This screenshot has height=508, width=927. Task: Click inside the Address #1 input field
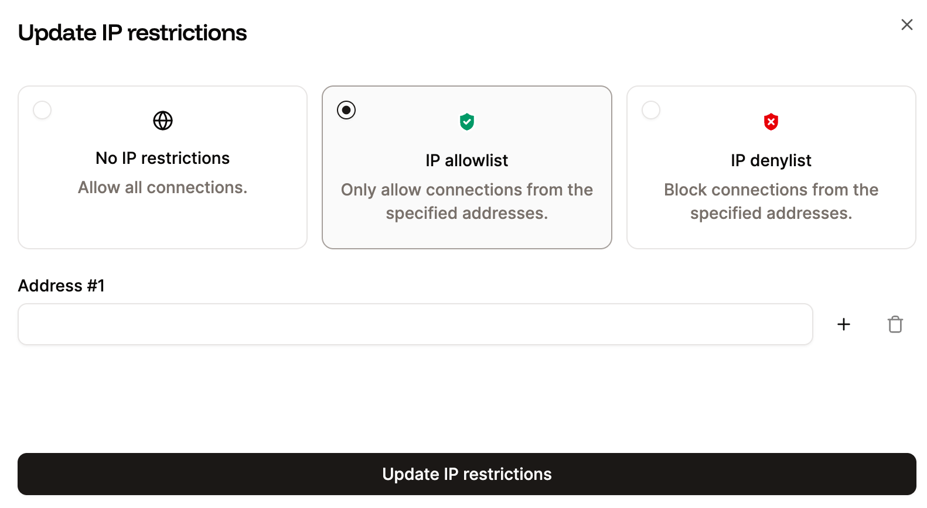[x=415, y=324]
